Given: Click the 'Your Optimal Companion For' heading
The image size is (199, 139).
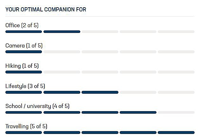Looking at the screenshot, I should pos(46,9).
